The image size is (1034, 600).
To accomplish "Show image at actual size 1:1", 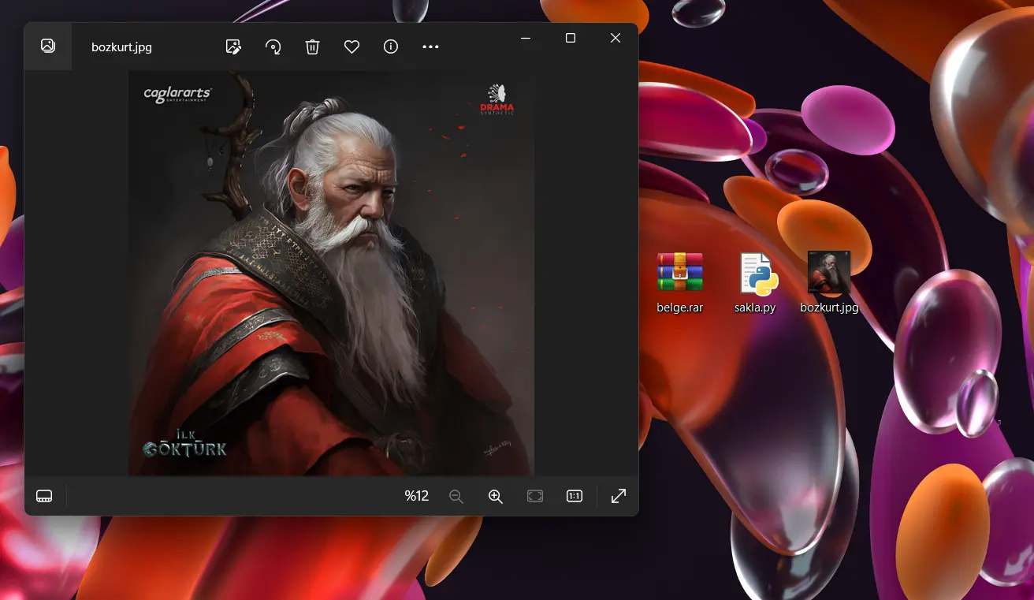I will (575, 496).
